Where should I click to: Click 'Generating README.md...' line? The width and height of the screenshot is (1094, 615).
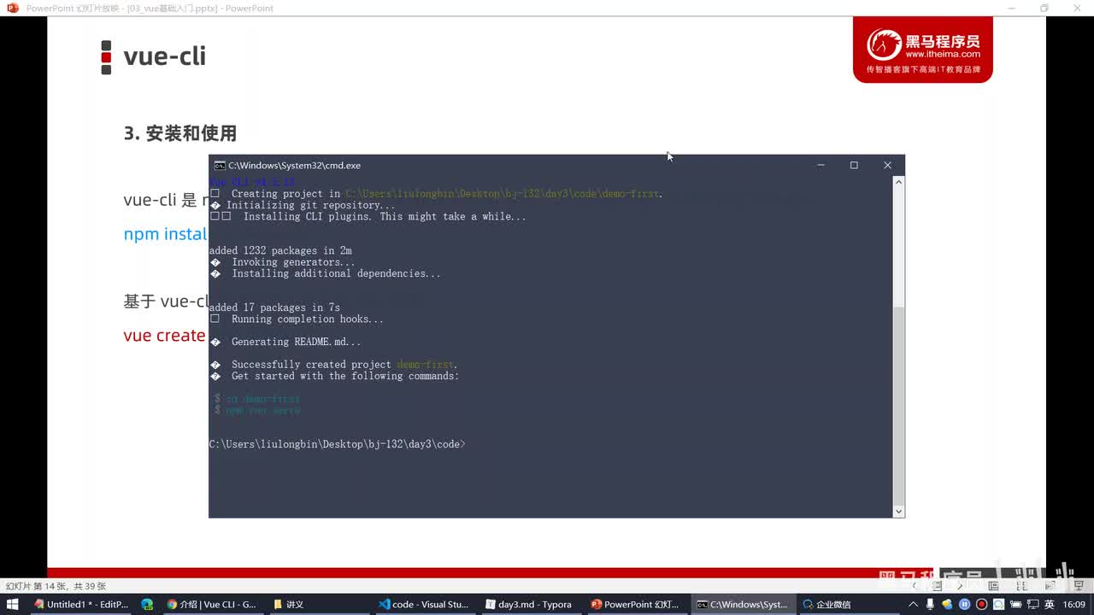(296, 342)
